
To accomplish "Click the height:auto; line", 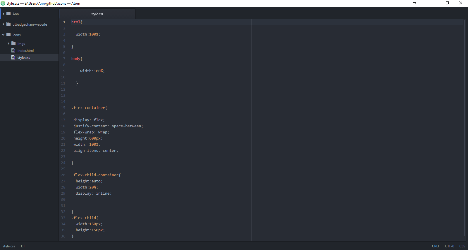I will click(89, 181).
